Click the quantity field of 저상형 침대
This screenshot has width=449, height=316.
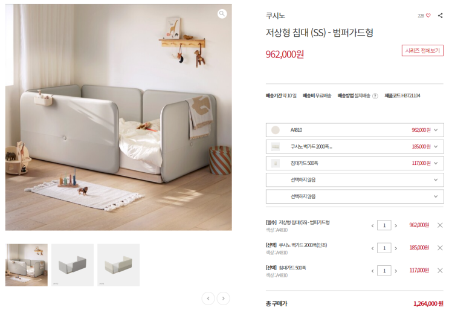[x=384, y=225]
